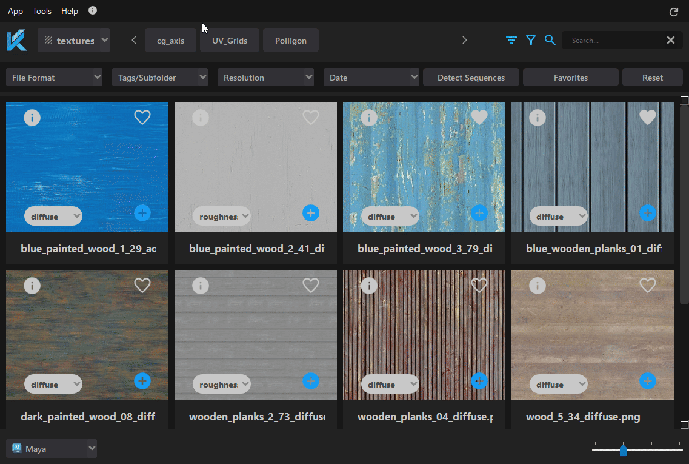Viewport: 689px width, 464px height.
Task: Click the vertical scrollbar in gallery
Action: (x=684, y=206)
